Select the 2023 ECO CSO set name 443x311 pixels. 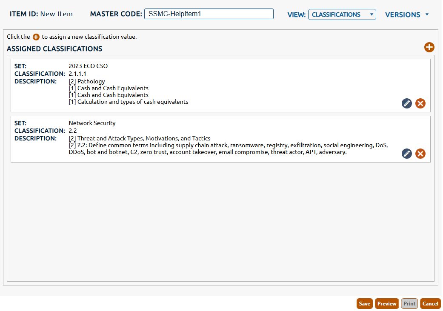88,66
